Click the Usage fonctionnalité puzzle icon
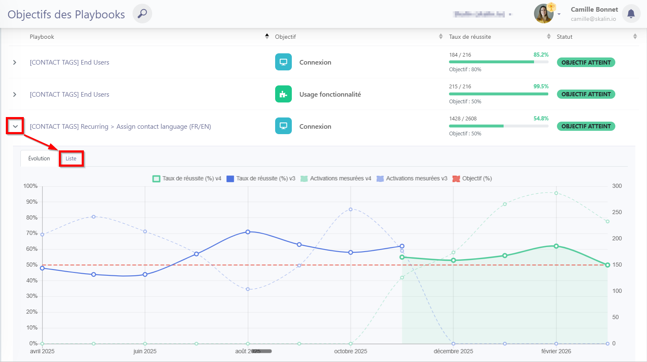This screenshot has width=647, height=362. 283,94
